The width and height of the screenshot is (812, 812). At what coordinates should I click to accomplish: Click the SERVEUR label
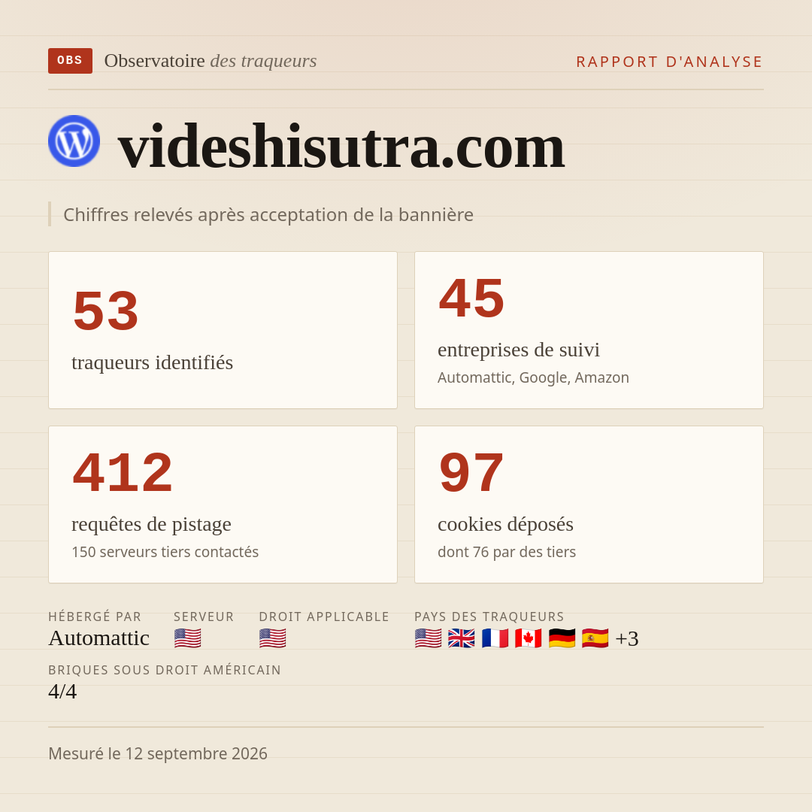tap(204, 617)
